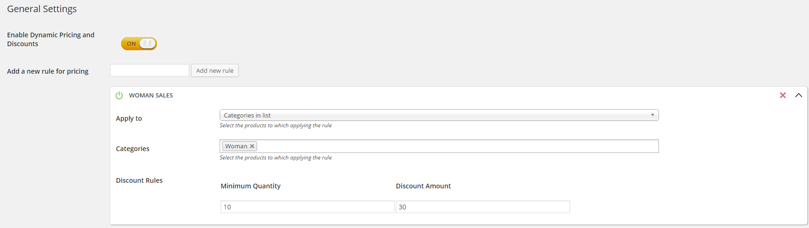Click the Discount Amount field showing 30
This screenshot has width=809, height=228.
tap(482, 207)
